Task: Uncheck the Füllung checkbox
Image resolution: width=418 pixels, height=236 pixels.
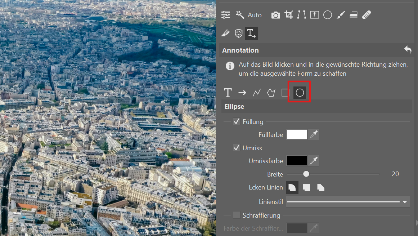Action: pyautogui.click(x=237, y=121)
